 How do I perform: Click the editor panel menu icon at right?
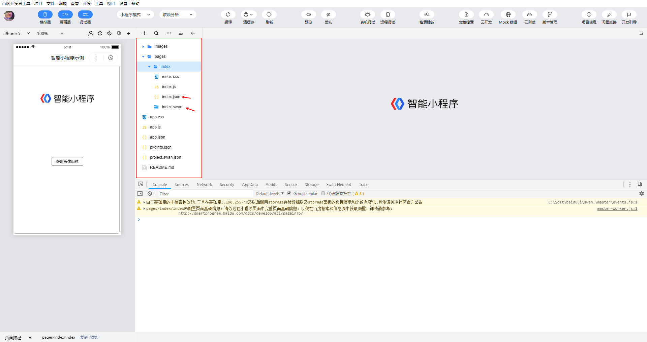point(641,33)
